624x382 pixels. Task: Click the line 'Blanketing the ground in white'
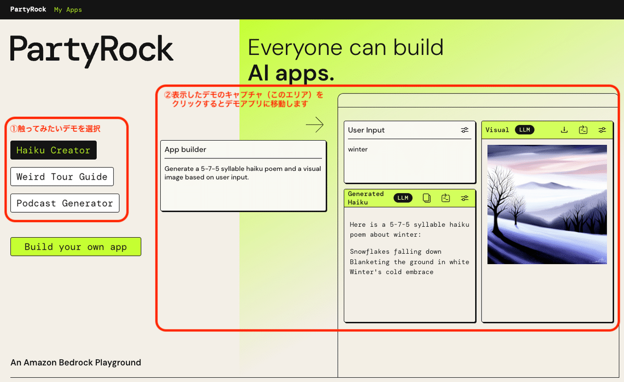click(x=409, y=262)
